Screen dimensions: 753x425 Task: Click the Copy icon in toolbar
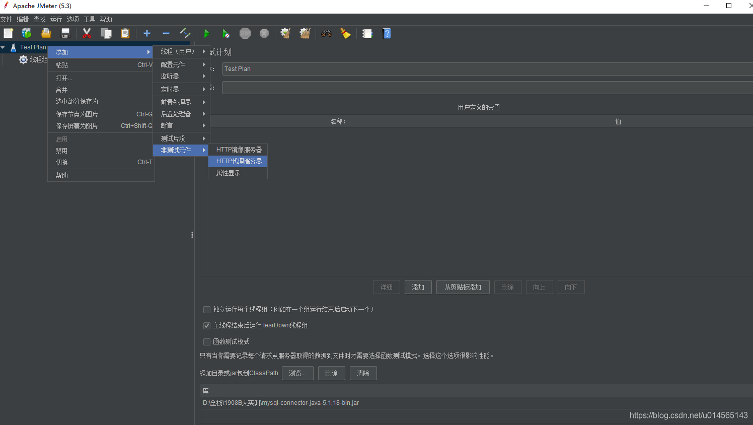[106, 33]
